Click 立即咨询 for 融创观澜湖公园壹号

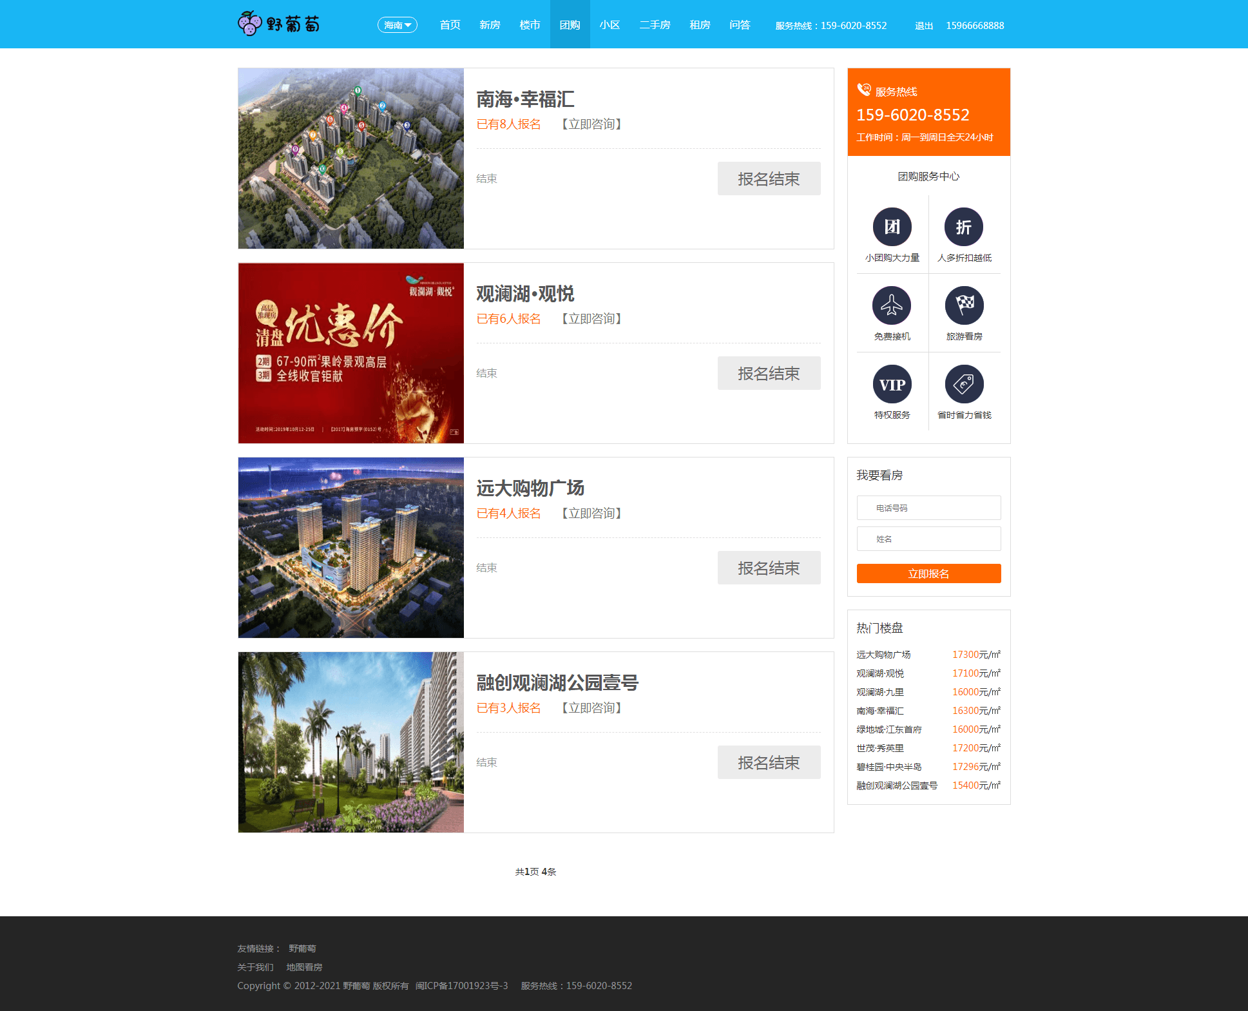coord(591,708)
